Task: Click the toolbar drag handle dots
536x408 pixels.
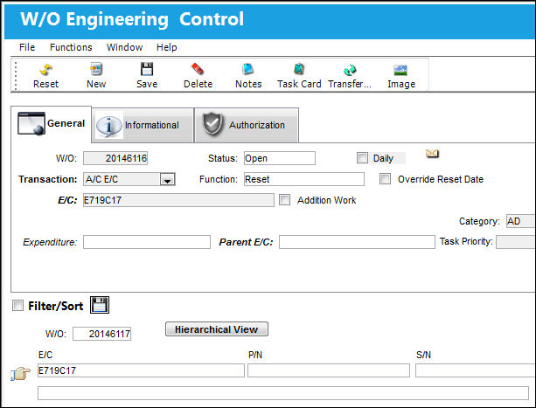Action: point(16,75)
